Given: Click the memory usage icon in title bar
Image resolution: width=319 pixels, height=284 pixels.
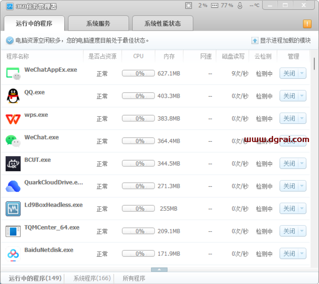Looking at the screenshot, I should 214,6.
